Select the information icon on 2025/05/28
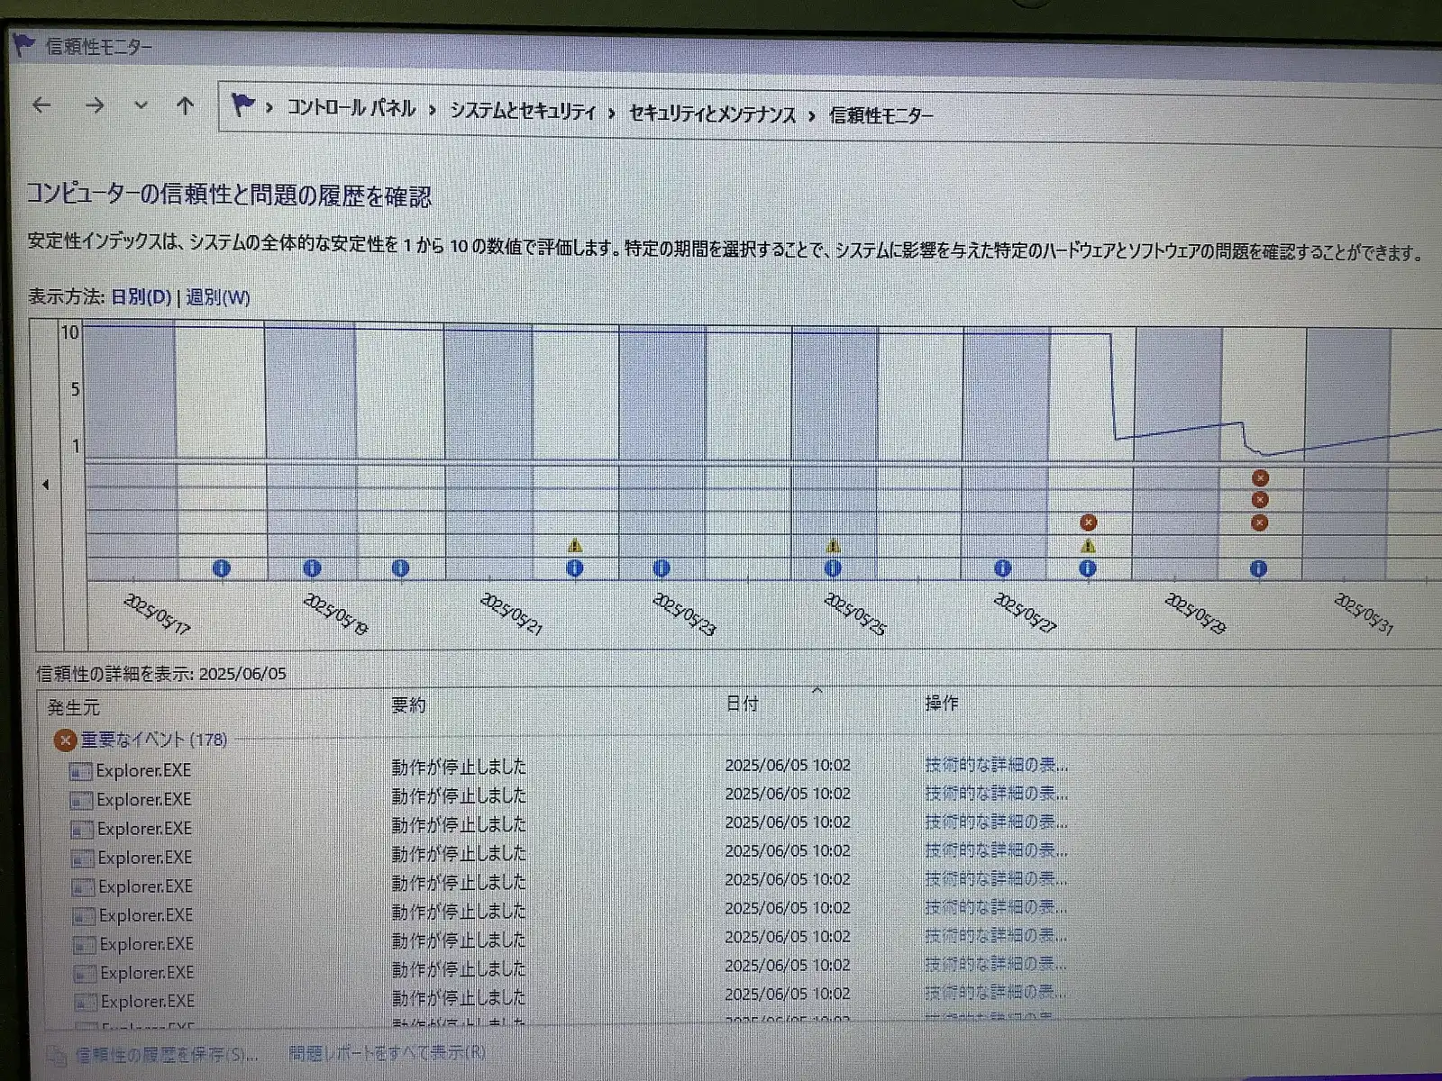The image size is (1442, 1081). (x=1088, y=568)
